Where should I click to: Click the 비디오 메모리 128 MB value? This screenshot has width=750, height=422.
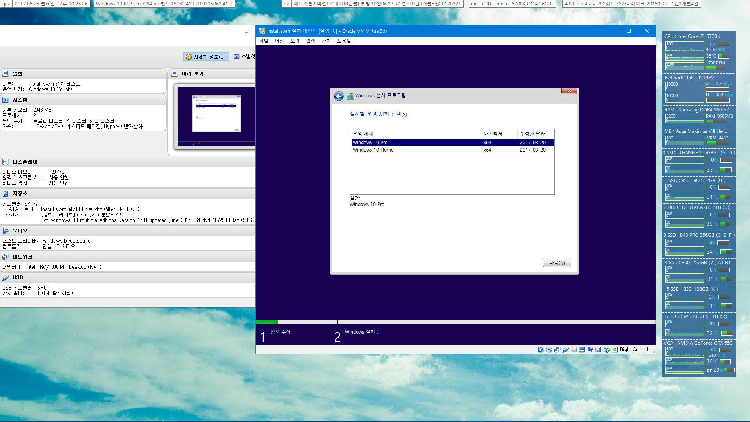(57, 172)
